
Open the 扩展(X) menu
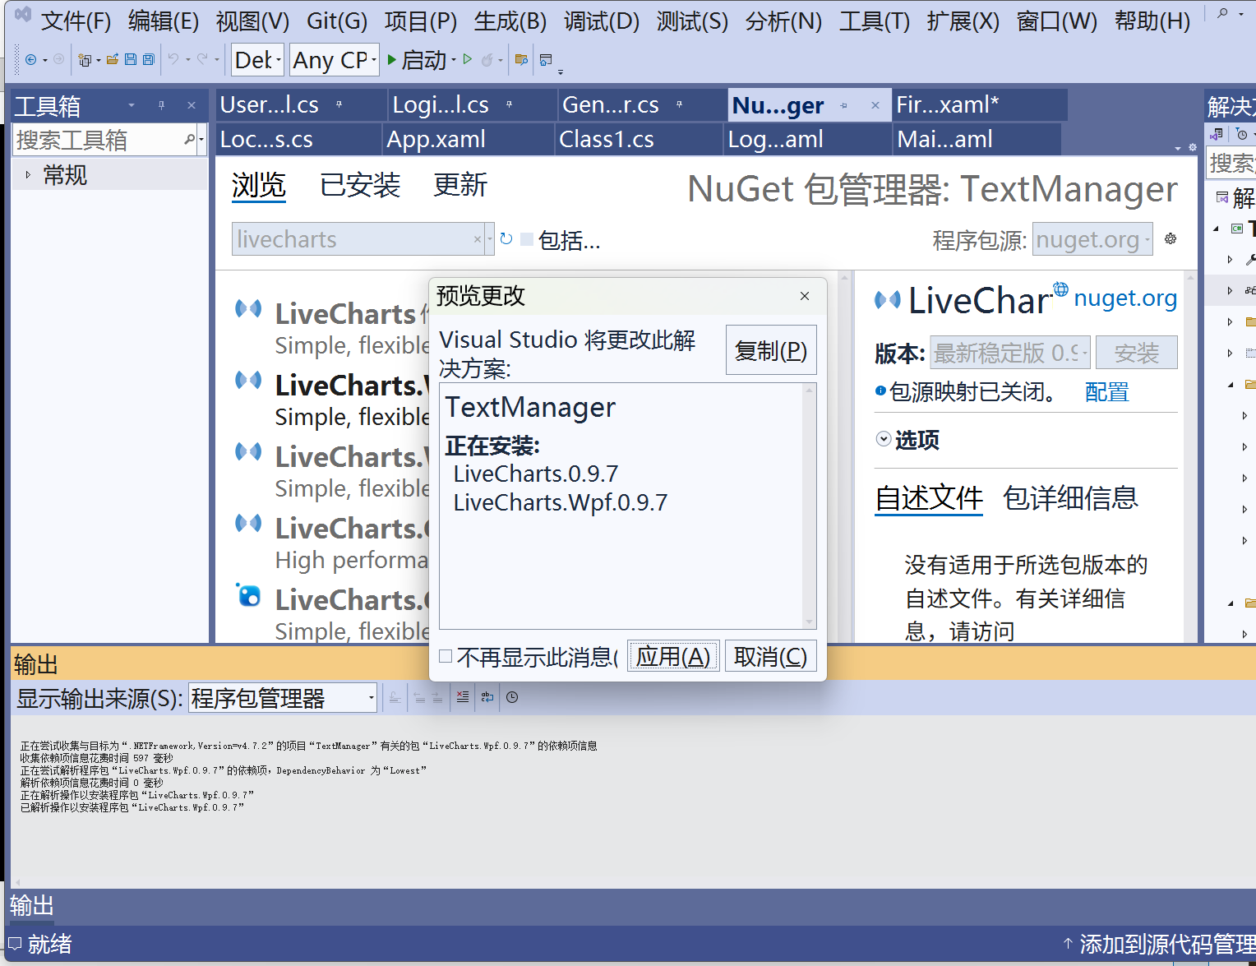tap(963, 21)
